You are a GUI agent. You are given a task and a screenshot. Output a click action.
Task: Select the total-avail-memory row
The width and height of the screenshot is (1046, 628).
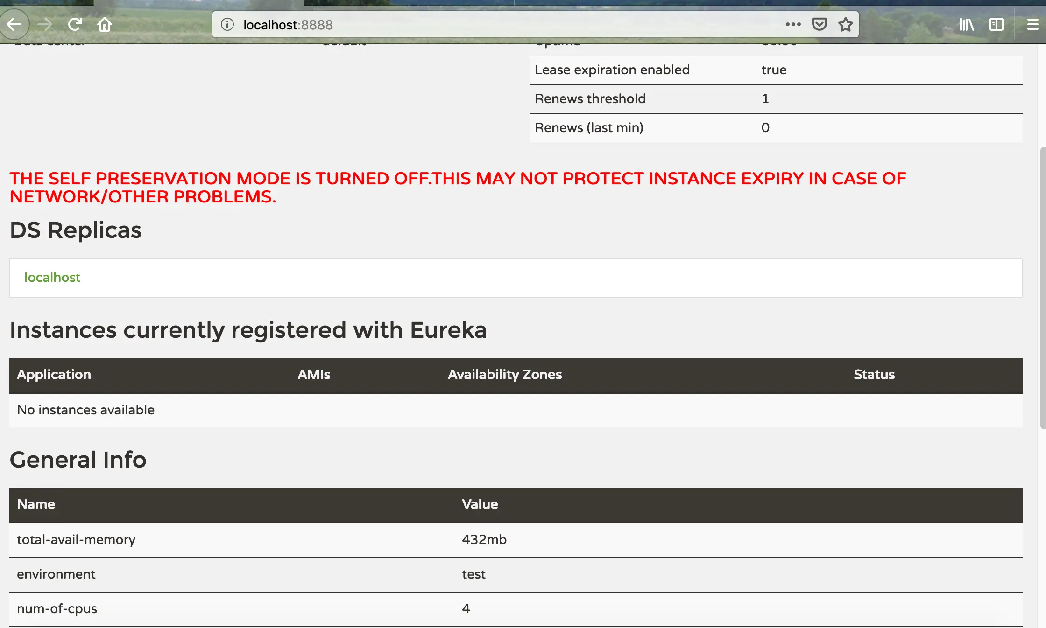pos(76,540)
